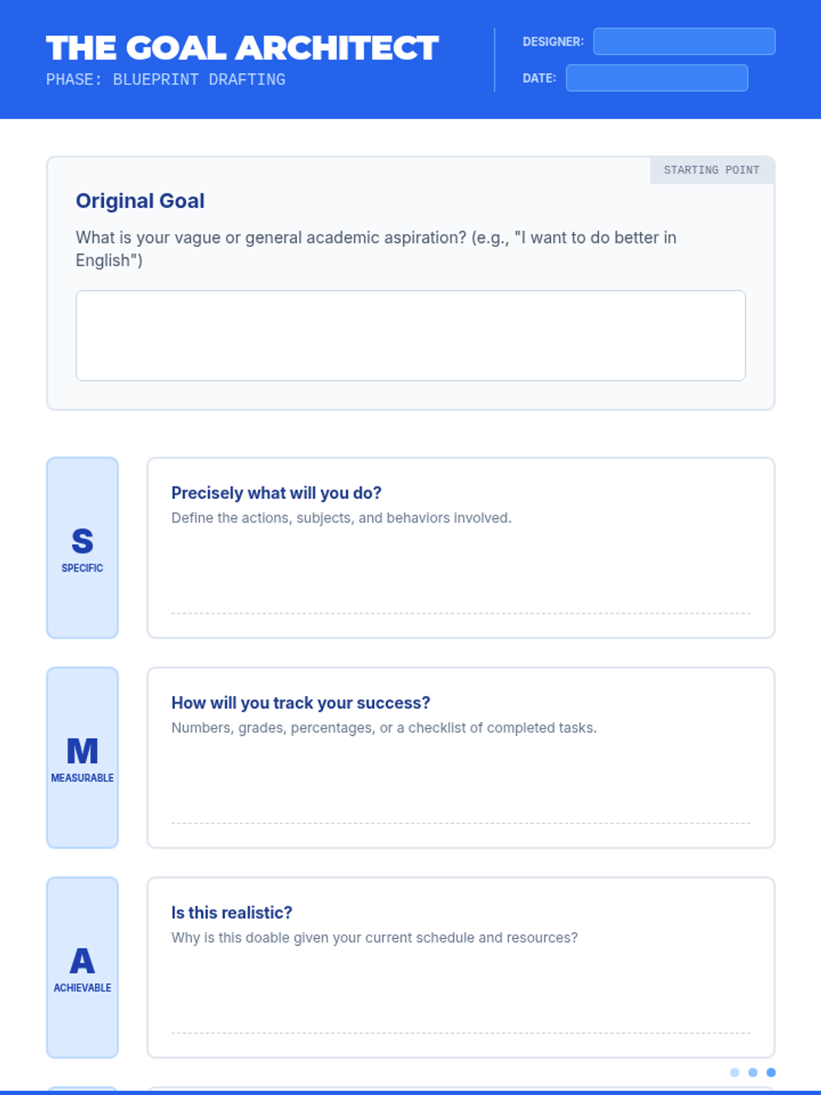Click the DESIGNER name input field
821x1095 pixels.
coord(684,41)
